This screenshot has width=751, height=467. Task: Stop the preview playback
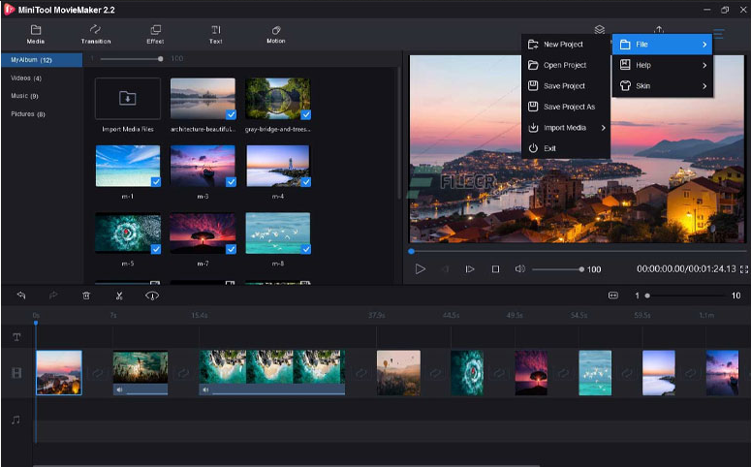496,269
